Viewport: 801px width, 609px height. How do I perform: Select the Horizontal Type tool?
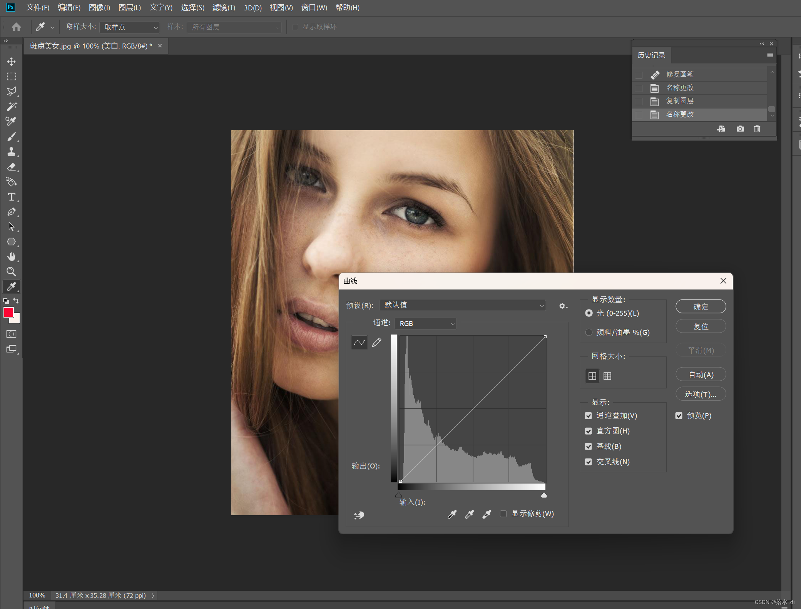point(11,197)
